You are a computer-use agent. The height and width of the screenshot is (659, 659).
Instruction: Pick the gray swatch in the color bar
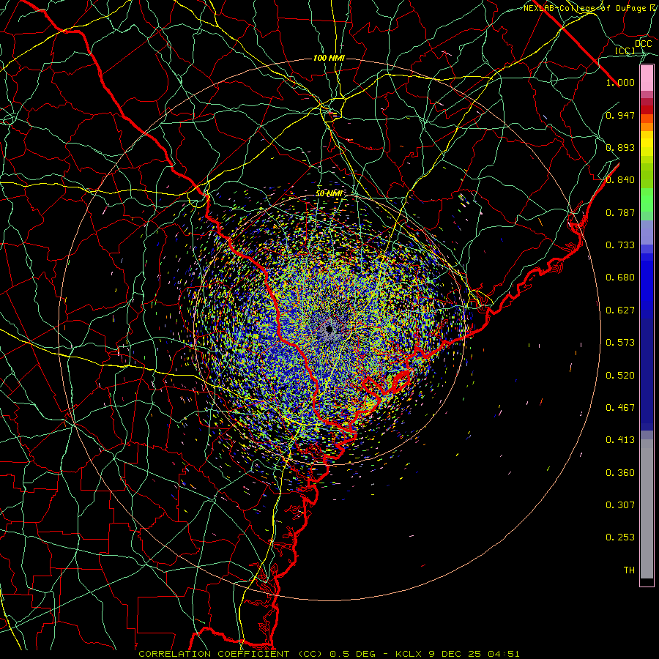[647, 509]
